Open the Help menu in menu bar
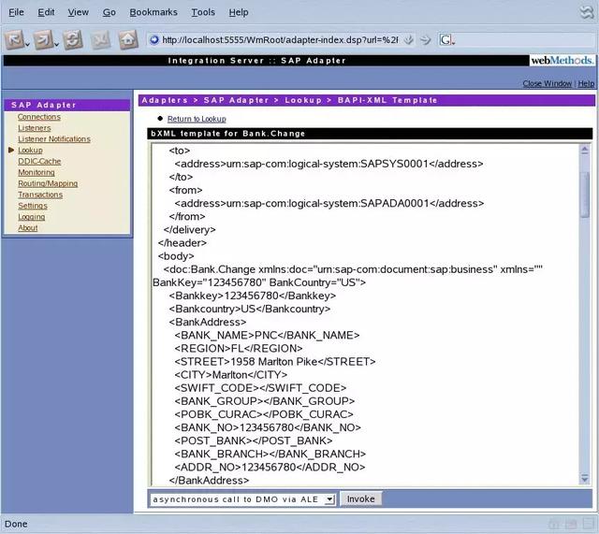This screenshot has width=599, height=534. point(239,12)
